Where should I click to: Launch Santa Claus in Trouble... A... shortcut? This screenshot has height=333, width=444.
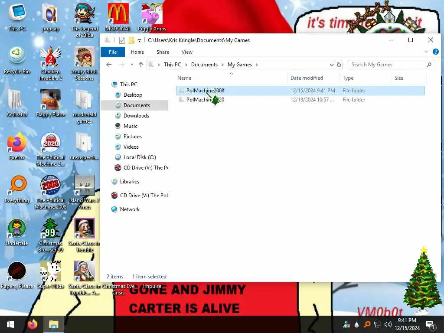click(85, 278)
